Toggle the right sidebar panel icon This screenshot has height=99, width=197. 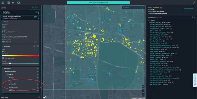18,3
